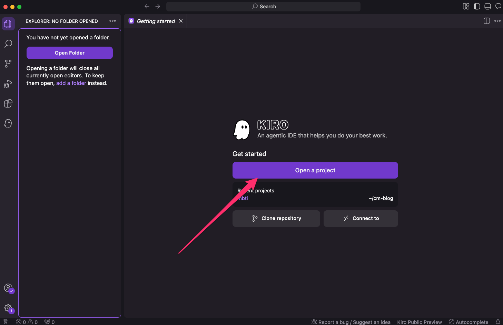
Task: Open the Source Control view
Action: (8, 64)
